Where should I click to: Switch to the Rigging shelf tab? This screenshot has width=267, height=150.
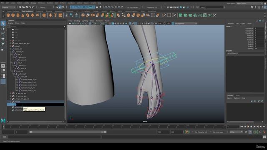pyautogui.click(x=49, y=11)
